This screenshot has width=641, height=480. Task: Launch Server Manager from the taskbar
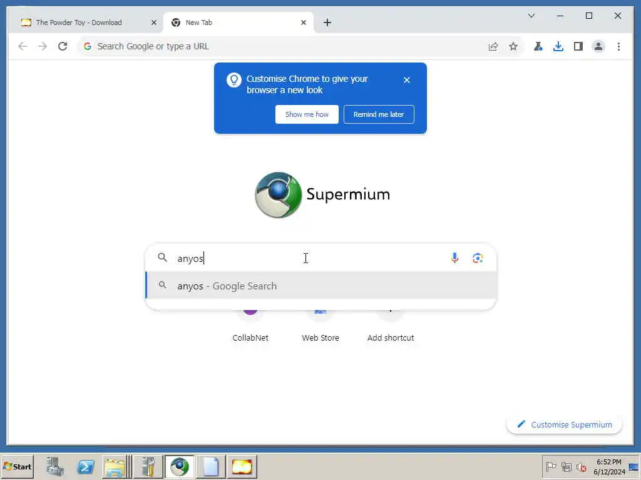(54, 466)
